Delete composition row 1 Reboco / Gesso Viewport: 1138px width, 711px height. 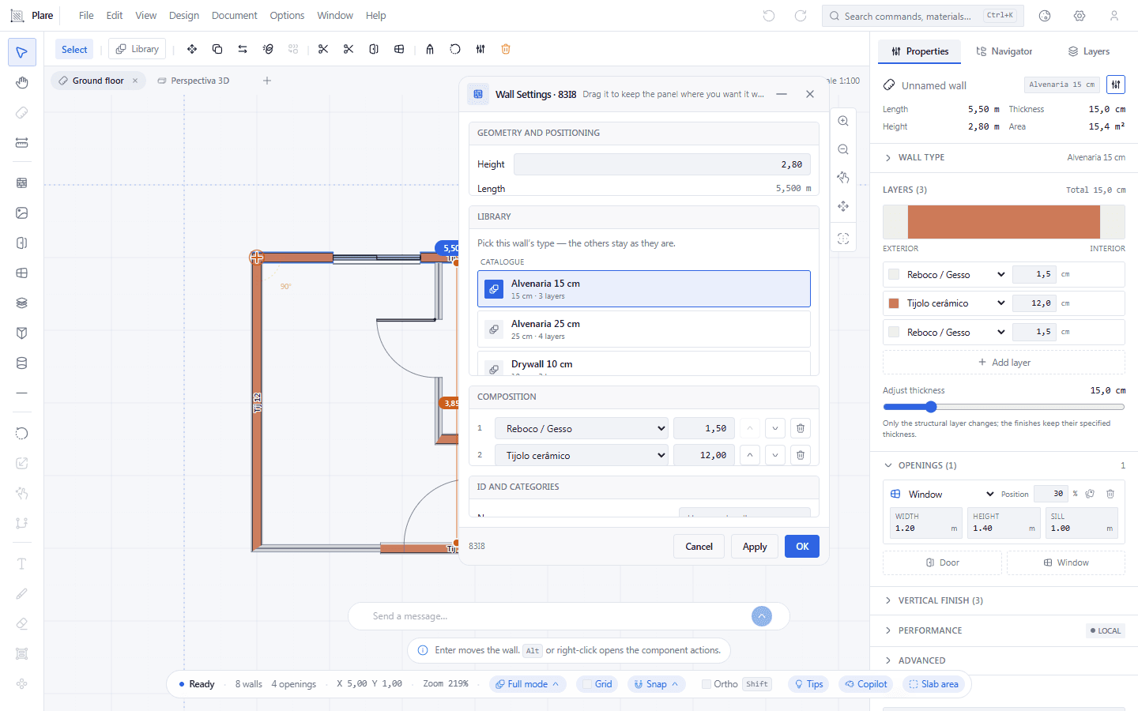point(801,428)
